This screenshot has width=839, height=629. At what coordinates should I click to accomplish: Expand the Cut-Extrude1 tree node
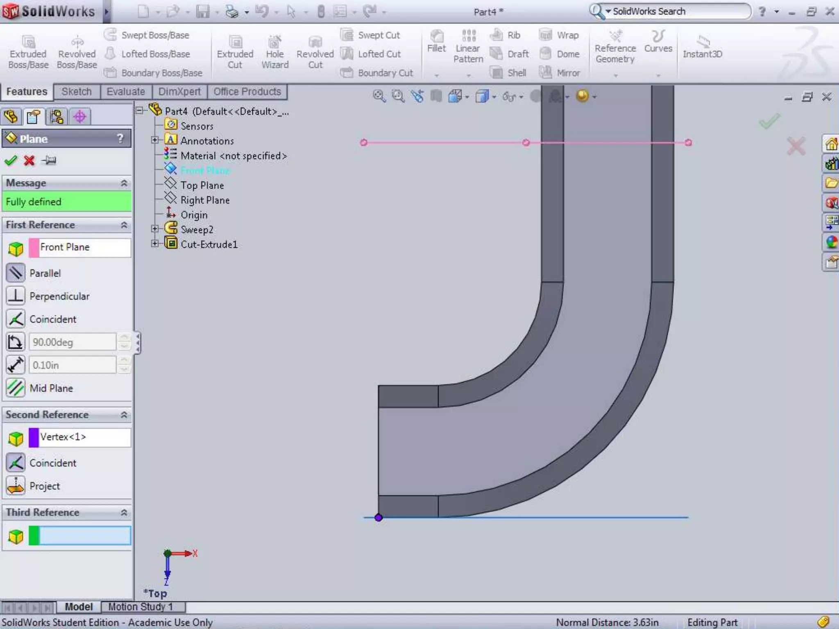click(154, 244)
